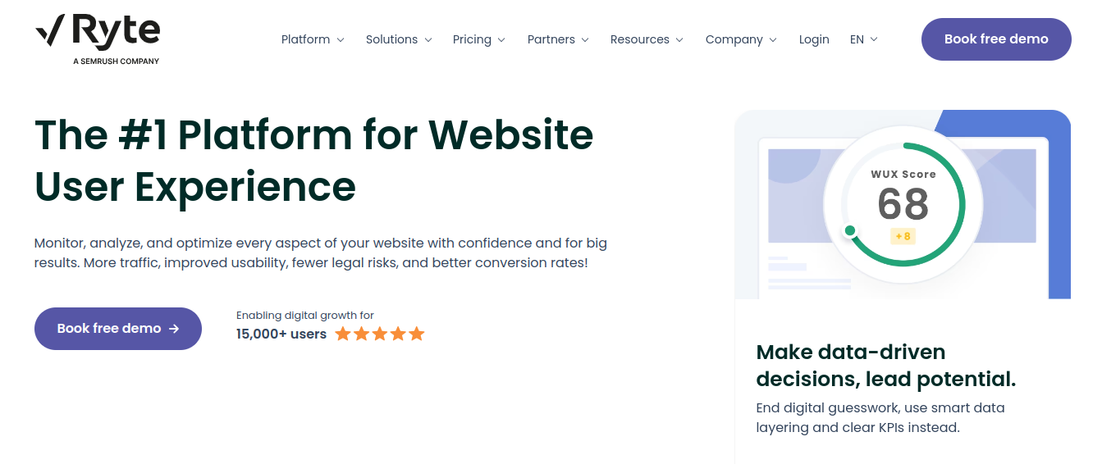Open the Solutions dropdown

click(x=398, y=39)
